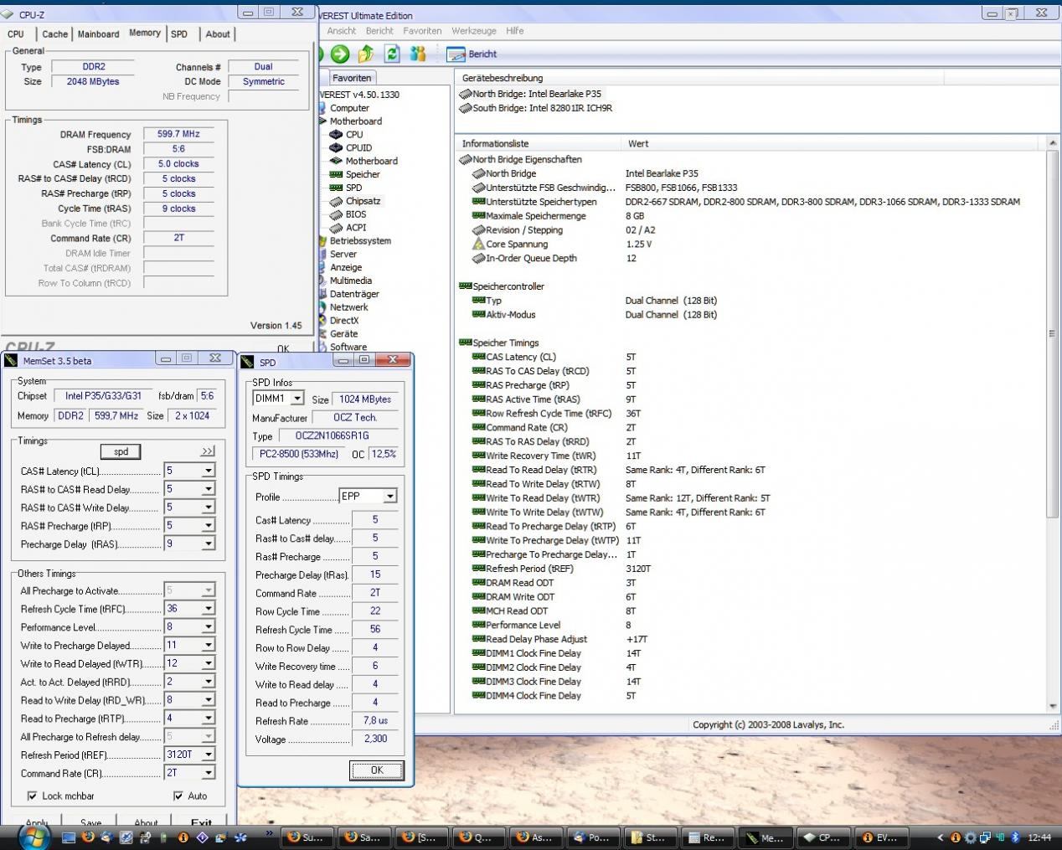Click the SPD window title icon
The width and height of the screenshot is (1062, 850).
pos(248,363)
